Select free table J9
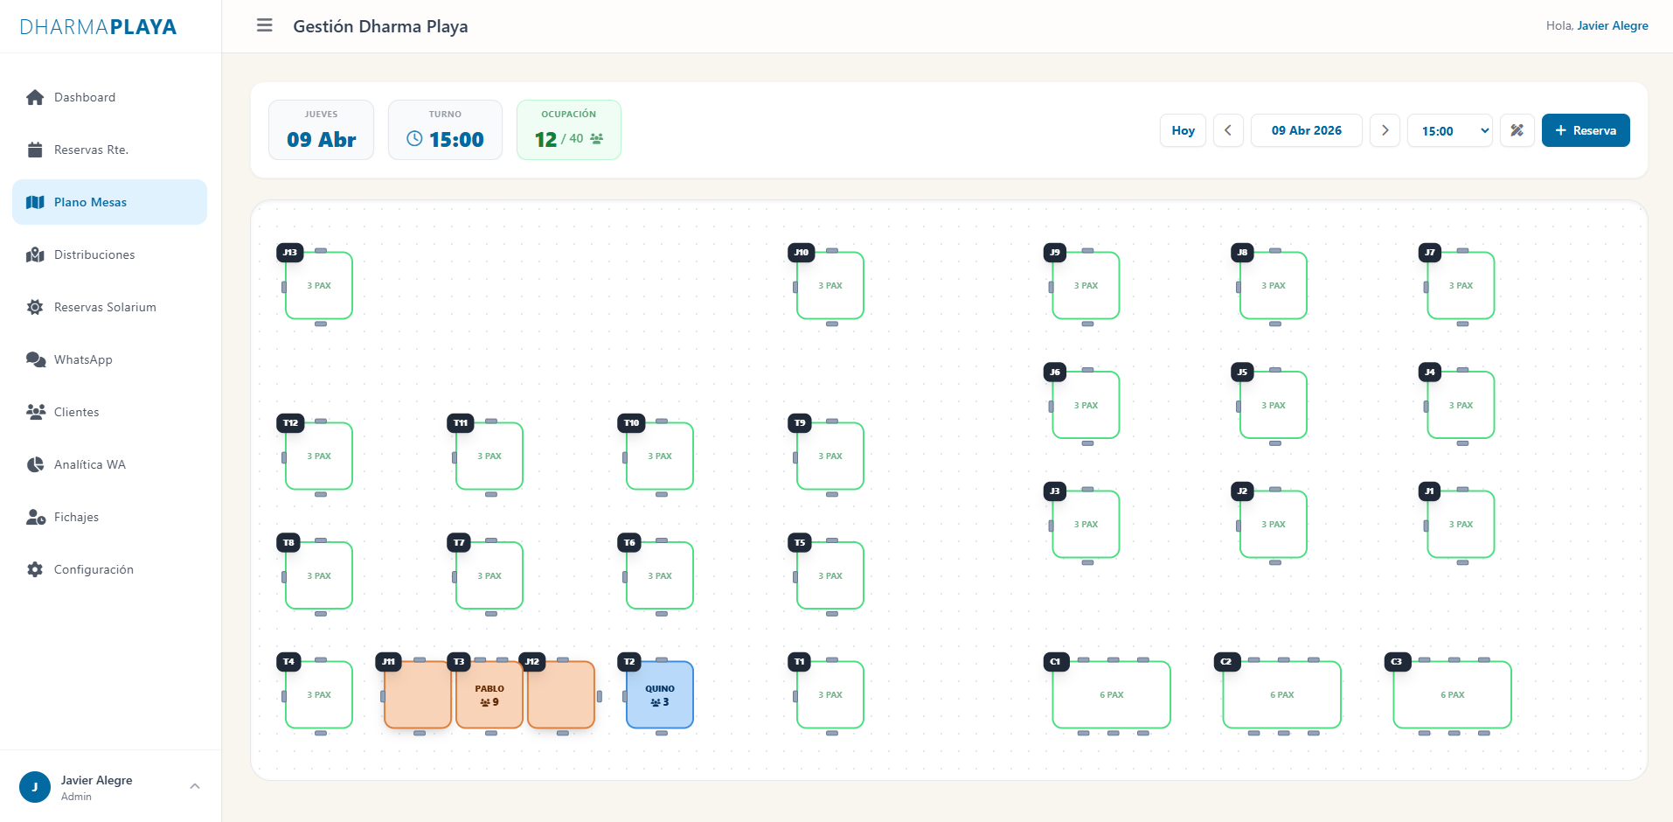 point(1086,286)
